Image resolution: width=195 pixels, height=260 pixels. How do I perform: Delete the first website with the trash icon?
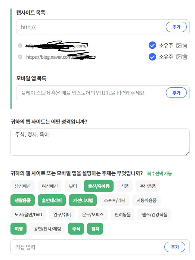pos(185,46)
